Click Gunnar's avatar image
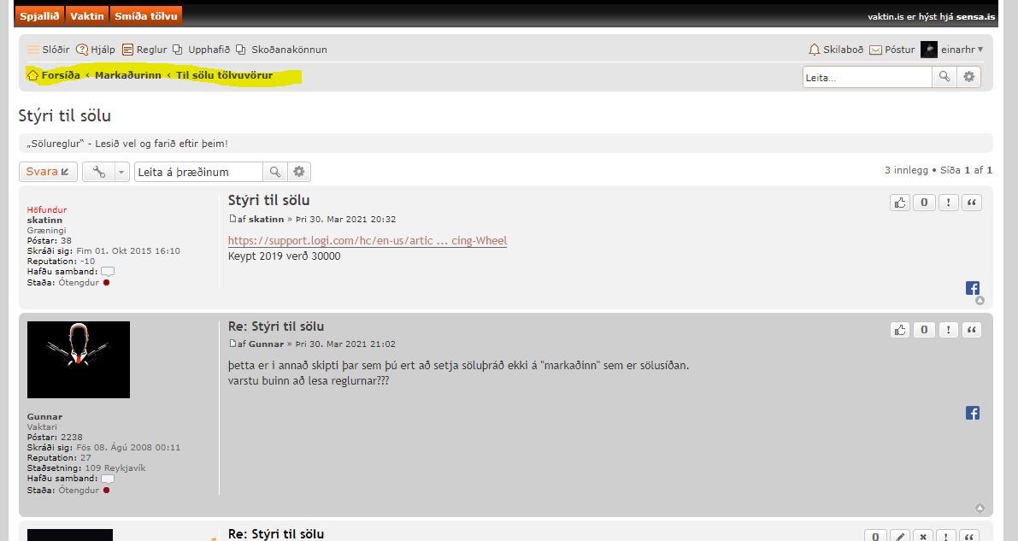1018x541 pixels. [x=79, y=360]
